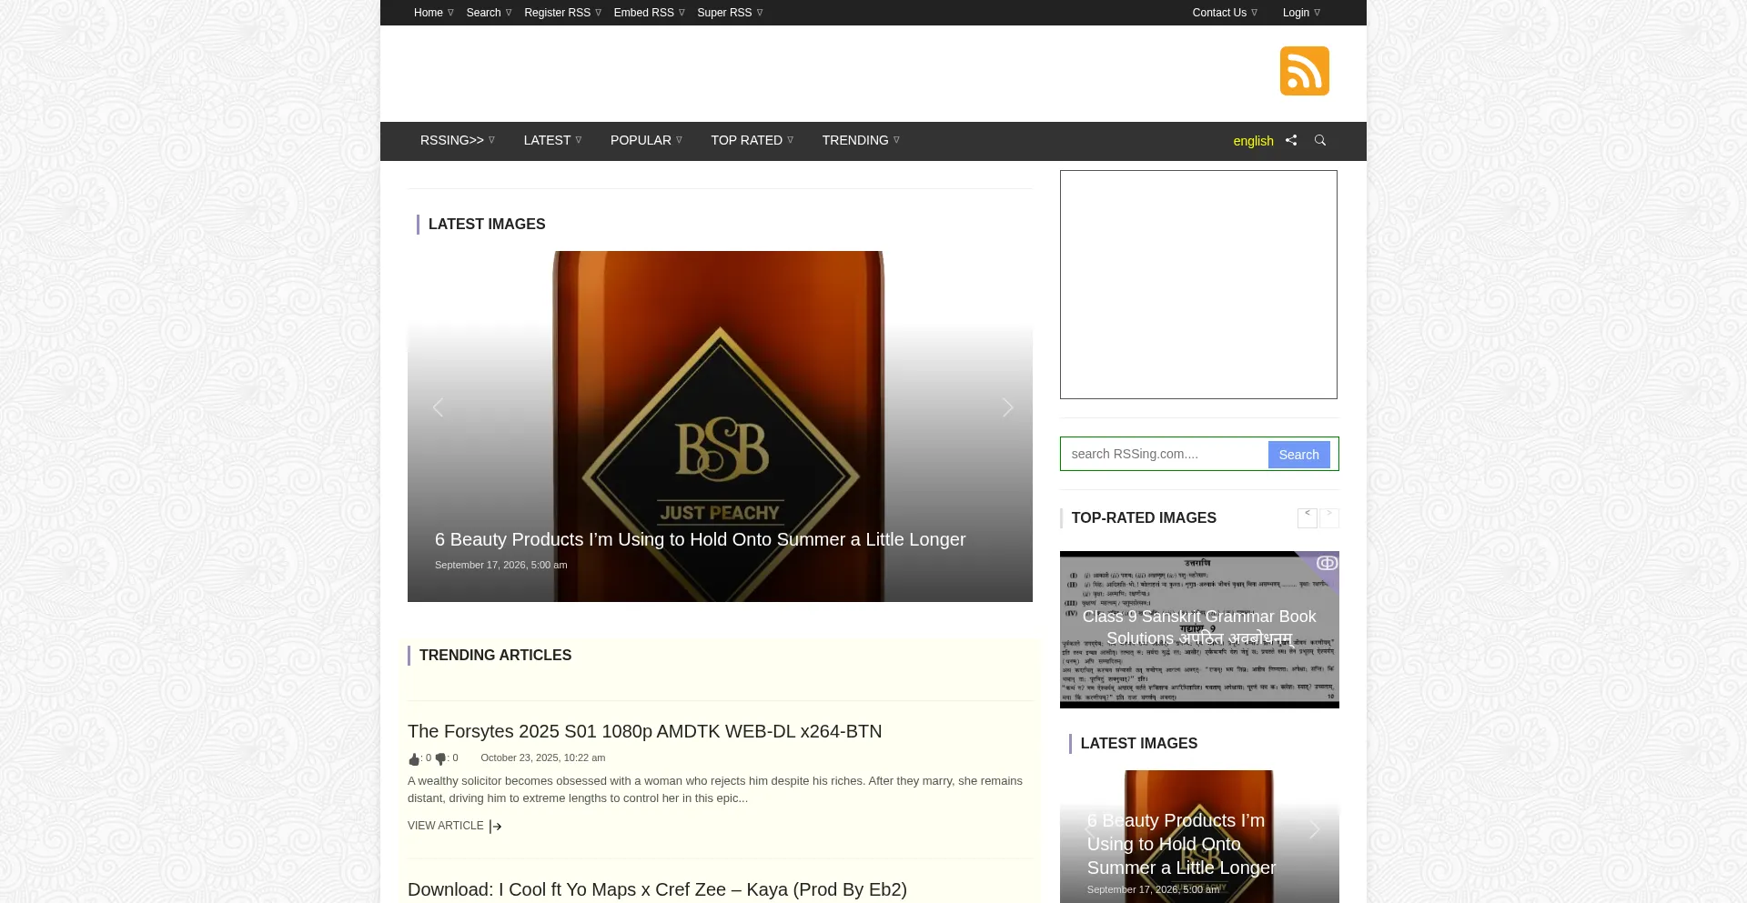Go to next slide in main Latest Images carousel
The image size is (1747, 903).
1007,407
